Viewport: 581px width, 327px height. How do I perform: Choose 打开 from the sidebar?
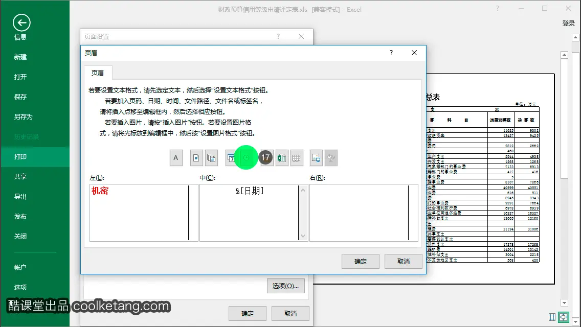point(20,77)
